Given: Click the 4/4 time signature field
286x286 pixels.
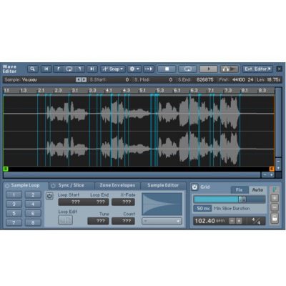Looking at the screenshot, I should click(256, 221).
